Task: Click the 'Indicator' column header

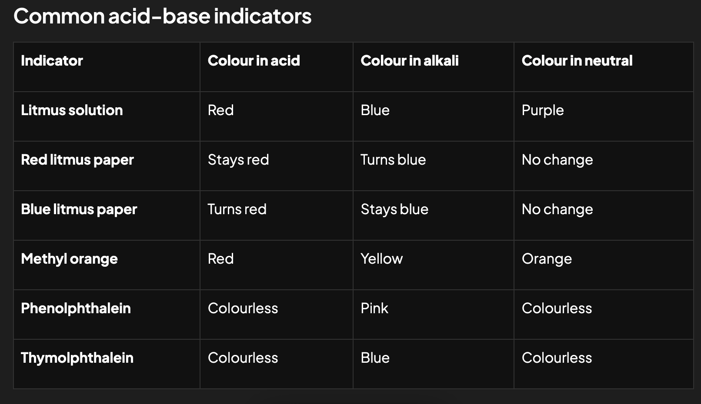Action: (x=52, y=61)
